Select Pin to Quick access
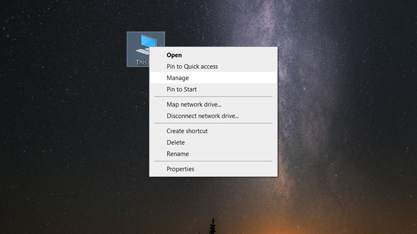This screenshot has height=234, width=417. (192, 67)
